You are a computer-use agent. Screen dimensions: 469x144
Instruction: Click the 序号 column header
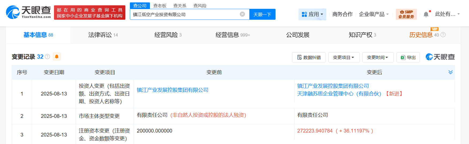tap(22, 72)
